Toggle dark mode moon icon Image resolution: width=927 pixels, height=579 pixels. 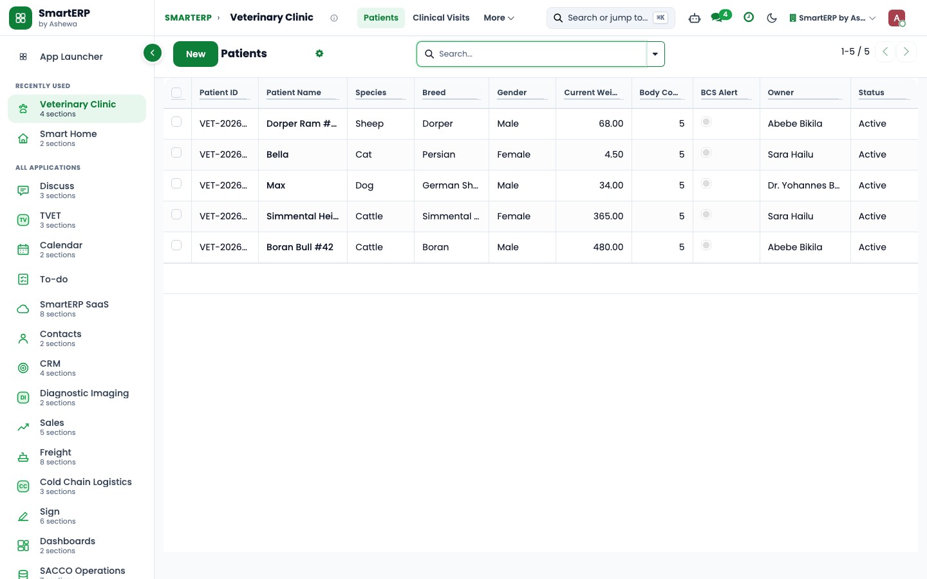coord(772,18)
